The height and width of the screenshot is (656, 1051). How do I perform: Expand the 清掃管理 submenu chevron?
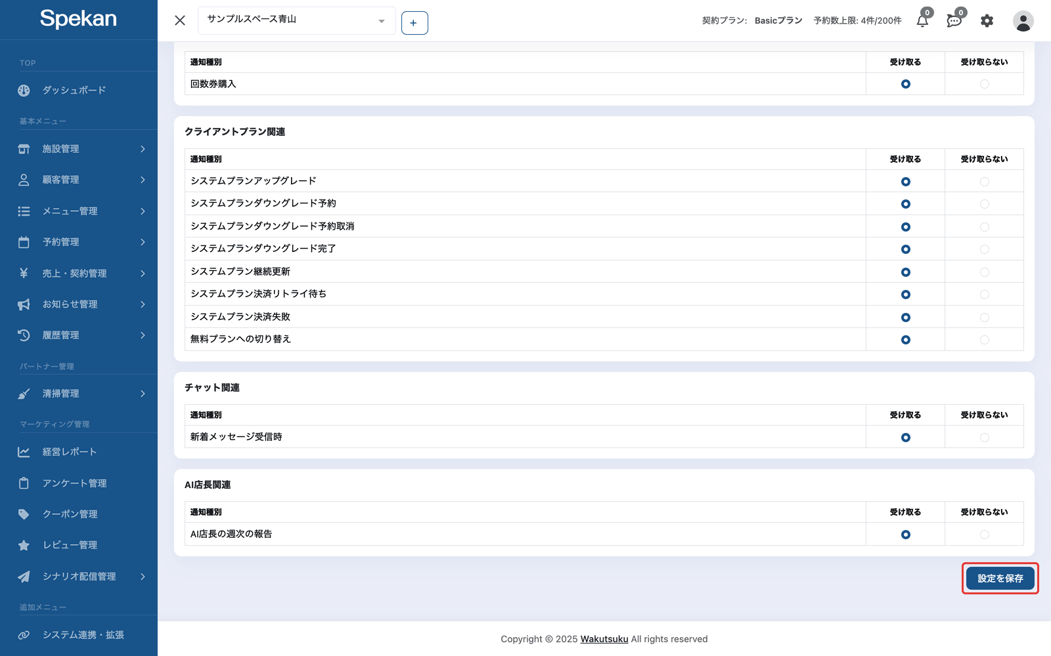[143, 394]
